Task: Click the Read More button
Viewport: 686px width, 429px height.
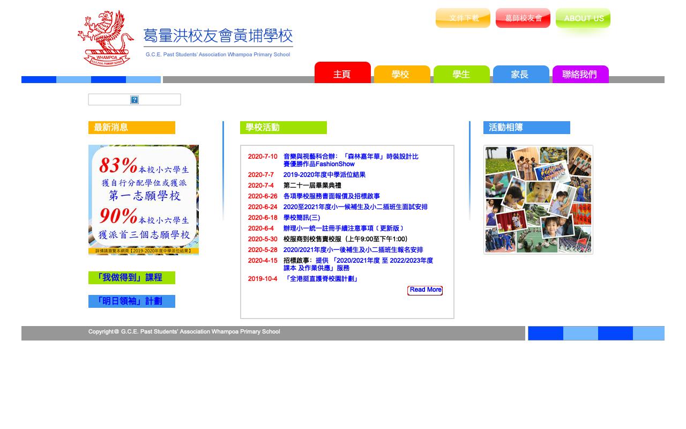Action: tap(425, 290)
